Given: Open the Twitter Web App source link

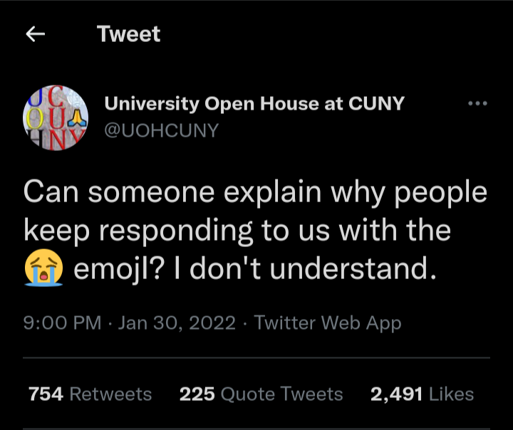Looking at the screenshot, I should coord(328,323).
